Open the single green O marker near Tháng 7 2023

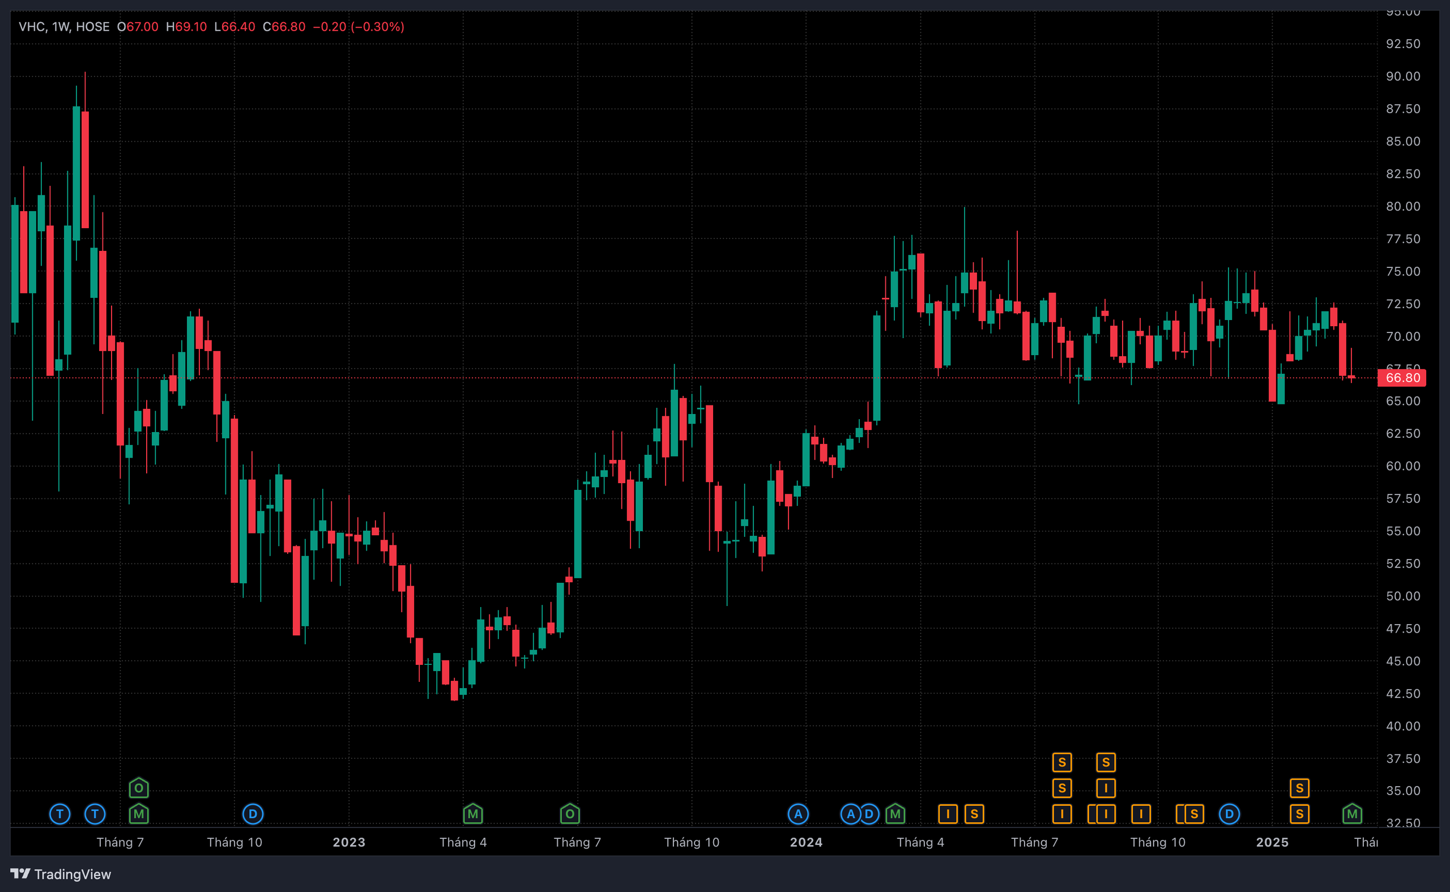click(570, 814)
